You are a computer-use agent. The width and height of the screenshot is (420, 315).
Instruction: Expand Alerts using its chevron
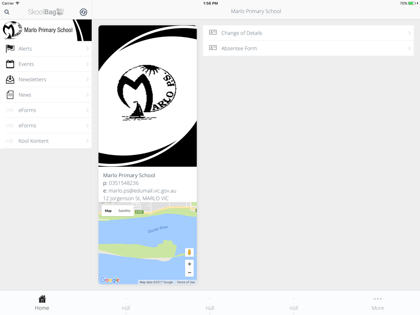coord(87,49)
